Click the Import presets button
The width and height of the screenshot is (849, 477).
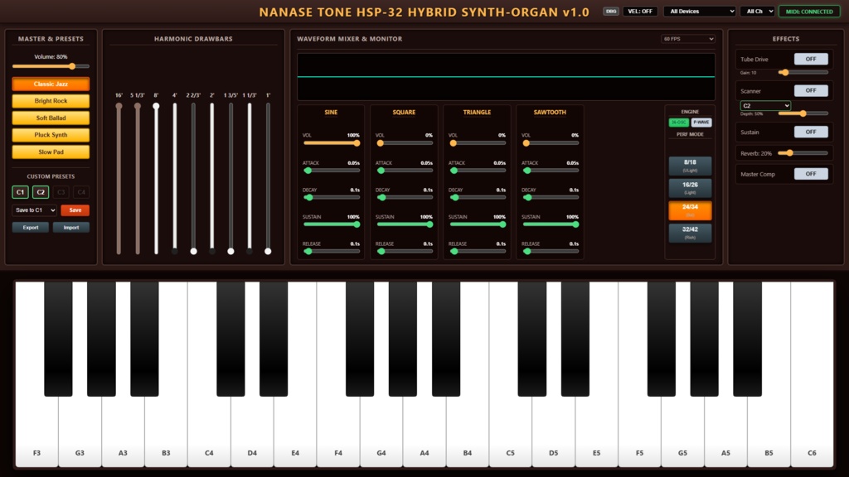tap(71, 227)
